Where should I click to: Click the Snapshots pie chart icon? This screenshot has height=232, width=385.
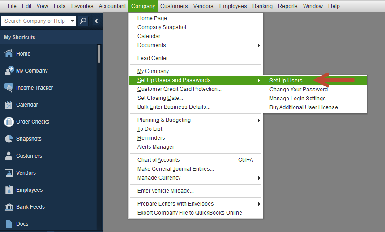(9, 138)
